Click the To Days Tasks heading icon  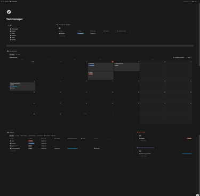(57, 25)
